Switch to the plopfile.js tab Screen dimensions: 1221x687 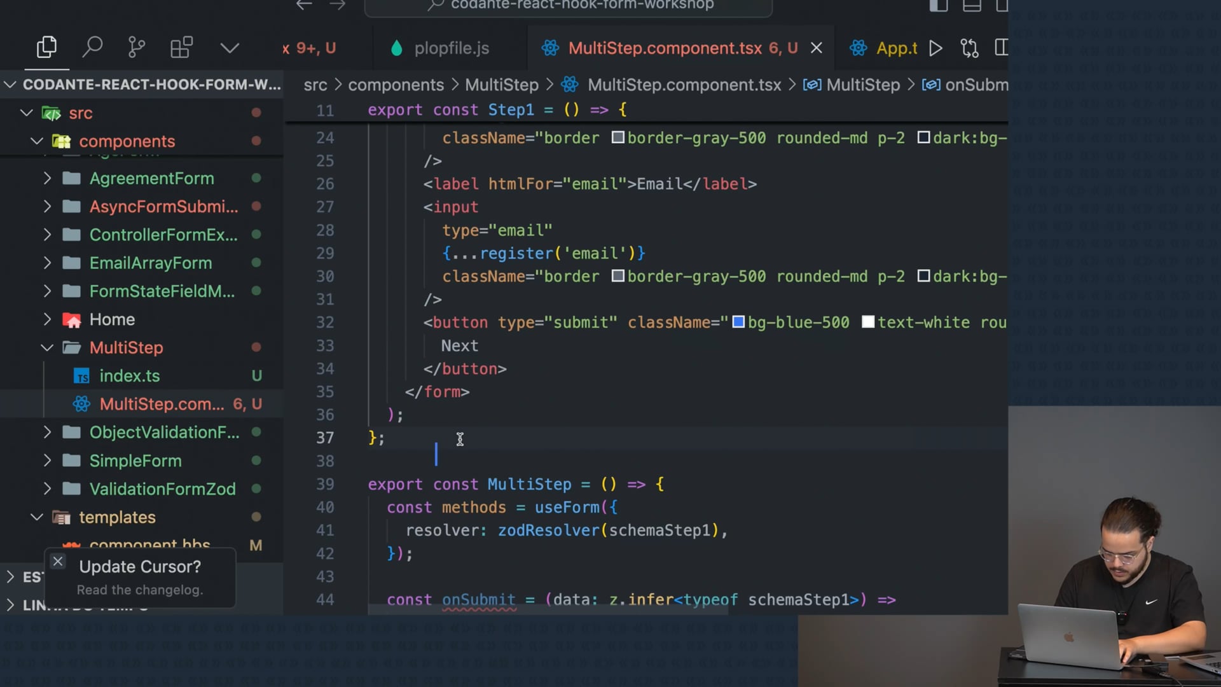point(451,48)
